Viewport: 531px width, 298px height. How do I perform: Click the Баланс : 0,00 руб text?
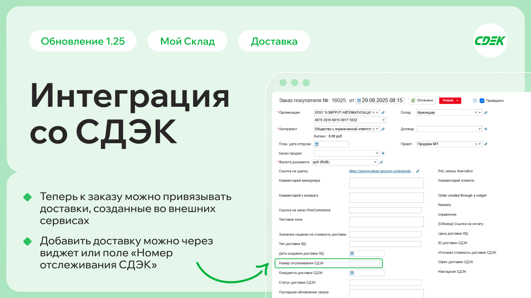coord(328,136)
